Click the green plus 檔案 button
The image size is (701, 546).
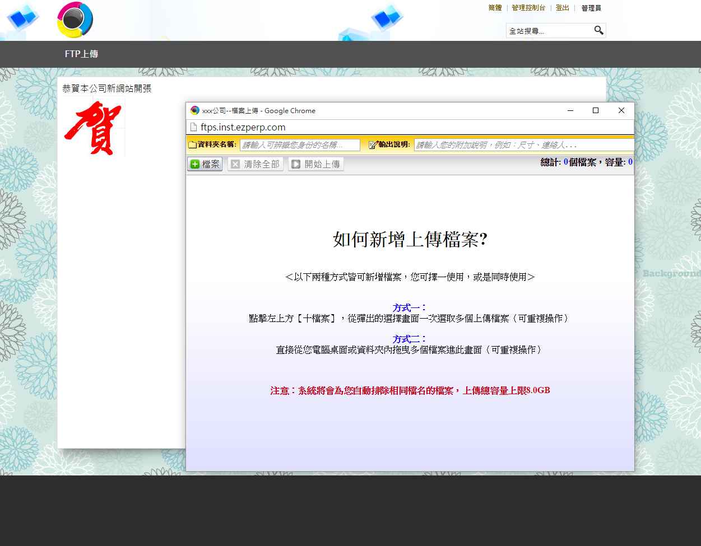point(205,164)
